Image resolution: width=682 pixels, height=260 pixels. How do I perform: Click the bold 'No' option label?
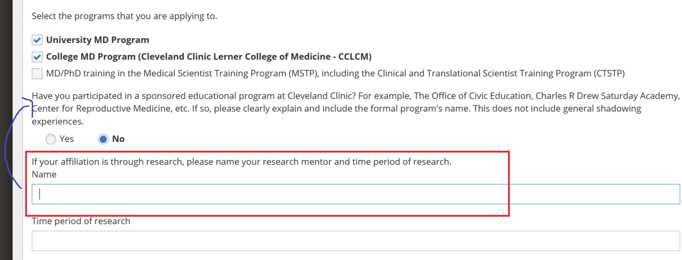(119, 139)
